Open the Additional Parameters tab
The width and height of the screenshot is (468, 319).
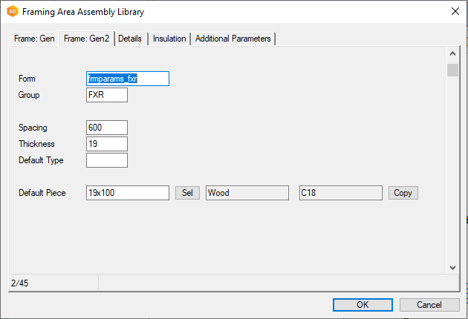tap(233, 39)
